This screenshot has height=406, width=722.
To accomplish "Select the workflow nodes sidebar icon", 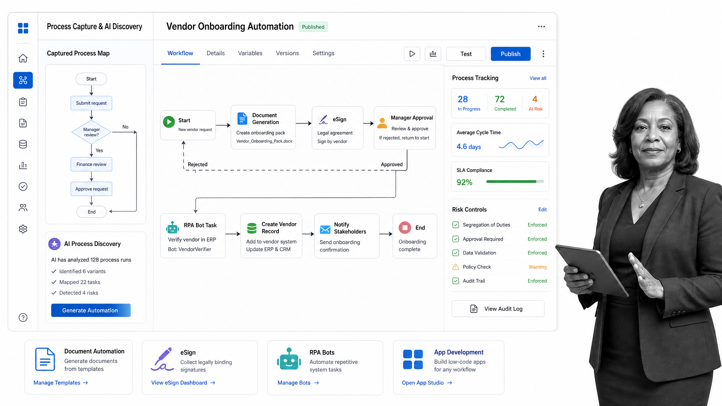I will click(x=23, y=80).
